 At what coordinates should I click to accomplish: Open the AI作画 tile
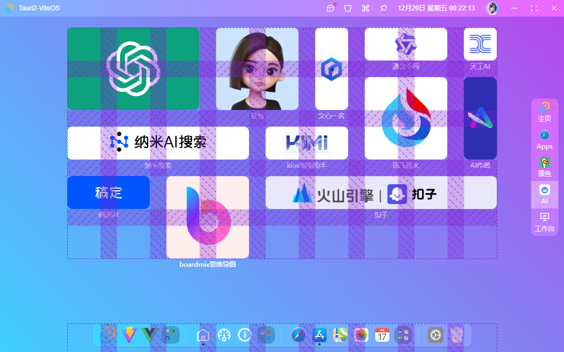[x=480, y=118]
